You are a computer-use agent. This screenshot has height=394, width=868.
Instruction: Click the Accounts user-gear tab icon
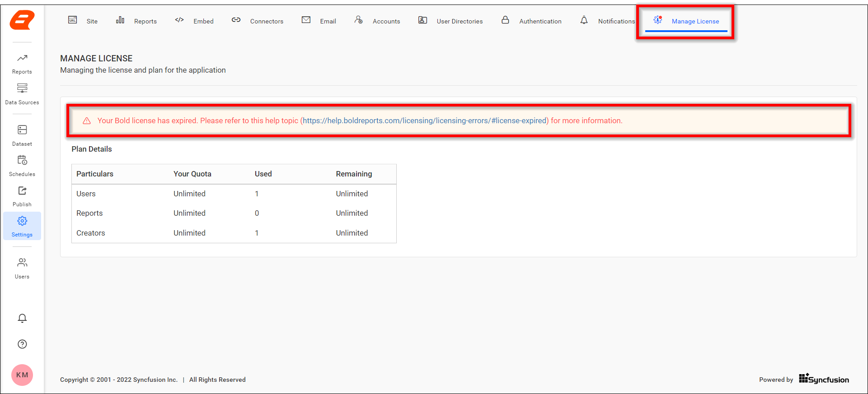point(358,20)
